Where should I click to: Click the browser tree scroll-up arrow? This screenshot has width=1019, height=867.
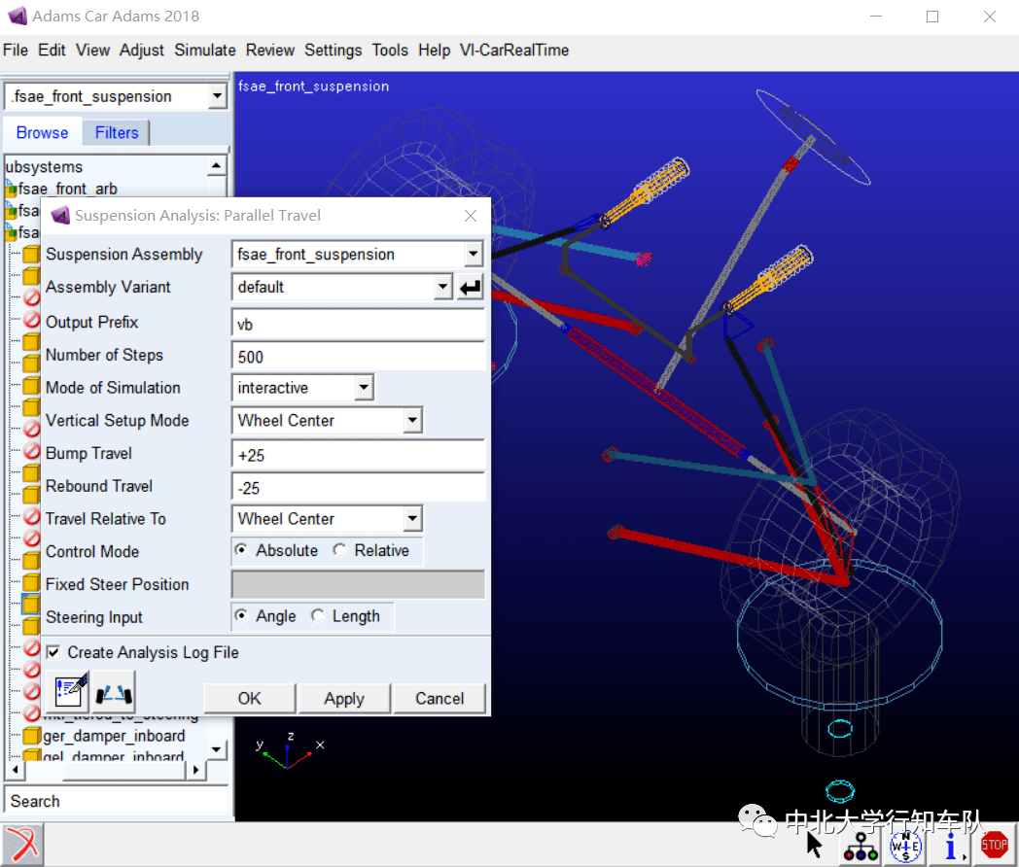pos(217,166)
